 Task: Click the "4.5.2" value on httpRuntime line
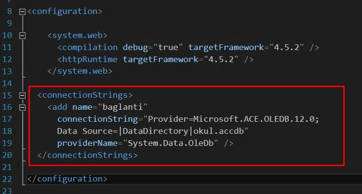pyautogui.click(x=221, y=59)
